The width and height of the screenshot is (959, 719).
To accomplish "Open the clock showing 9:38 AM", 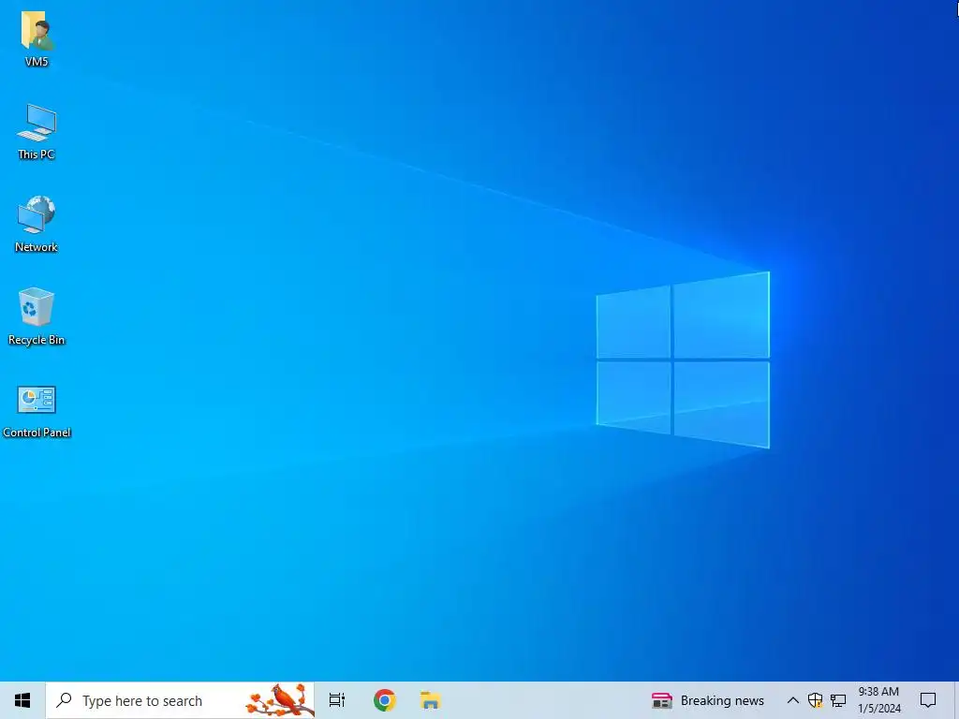I will tap(878, 700).
